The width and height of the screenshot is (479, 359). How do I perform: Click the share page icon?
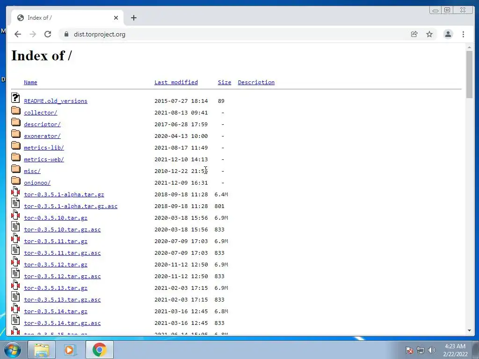click(414, 34)
